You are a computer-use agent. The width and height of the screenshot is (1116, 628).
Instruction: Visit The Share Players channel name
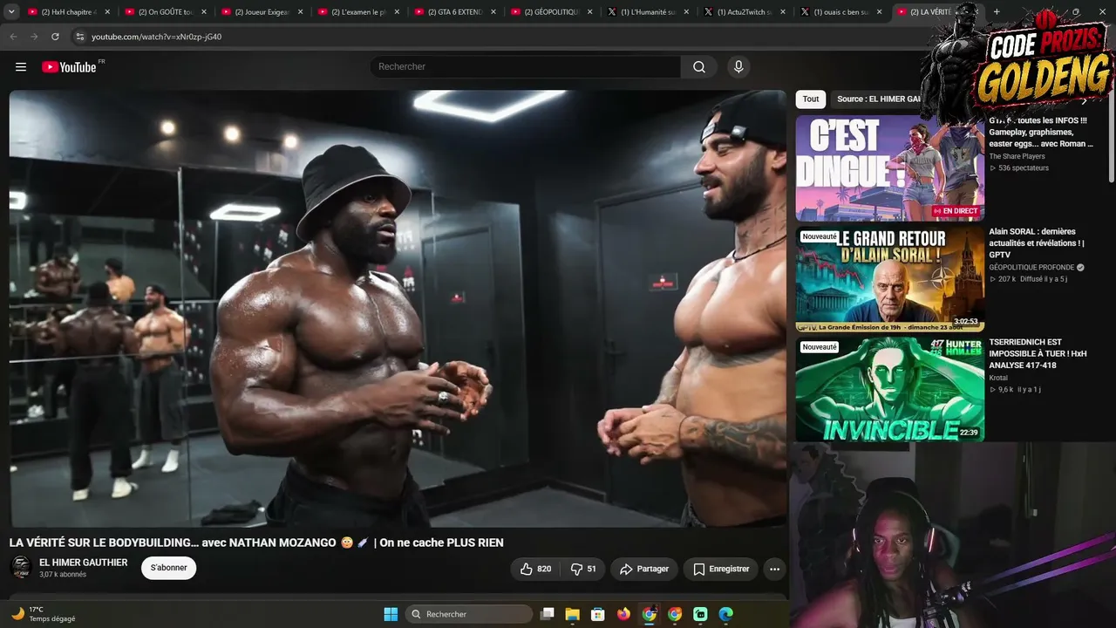pyautogui.click(x=1017, y=157)
